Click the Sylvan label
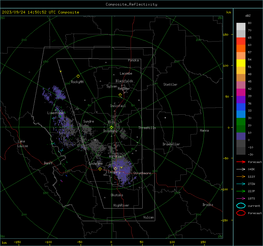Viewport: 263px width, 246px height. (112, 86)
